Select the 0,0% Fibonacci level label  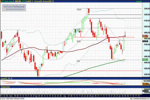click(x=78, y=61)
